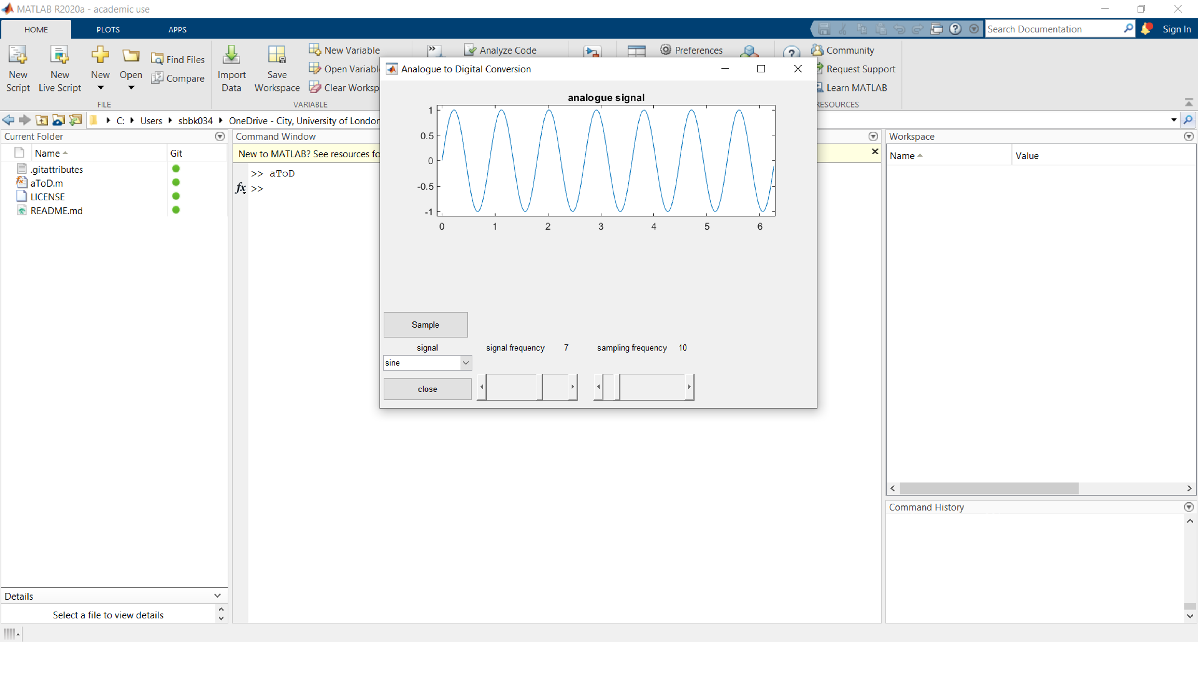Collapse the Details panel chevron

217,596
